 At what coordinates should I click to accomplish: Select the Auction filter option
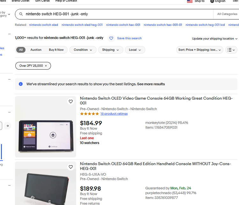pyautogui.click(x=36, y=50)
